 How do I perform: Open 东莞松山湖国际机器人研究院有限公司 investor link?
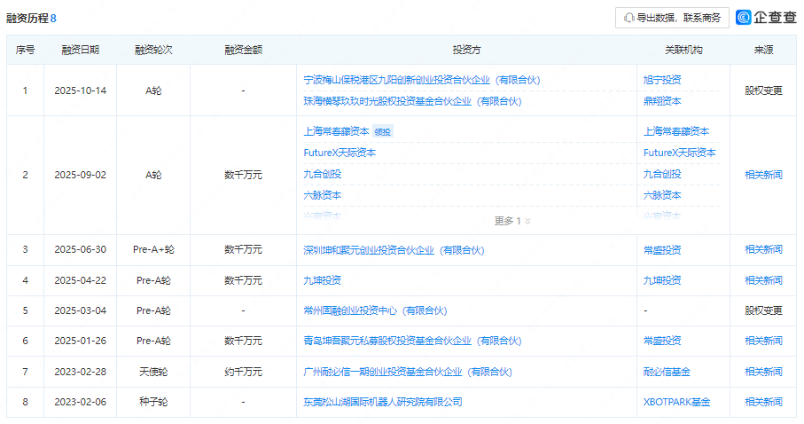(x=383, y=402)
